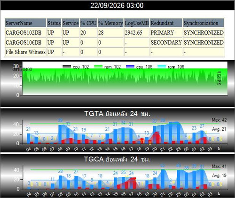Image resolution: width=235 pixels, height=198 pixels.
Task: Click the ram_106 cyan legend swatch
Action: click(x=162, y=67)
